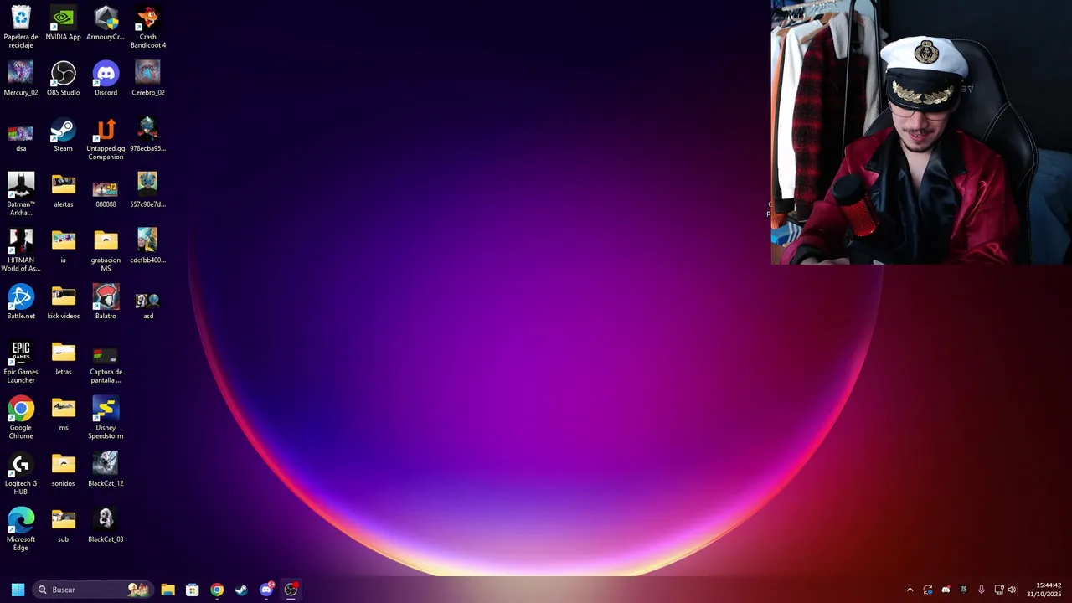Open Discord from the taskbar
This screenshot has width=1072, height=603.
tap(266, 590)
